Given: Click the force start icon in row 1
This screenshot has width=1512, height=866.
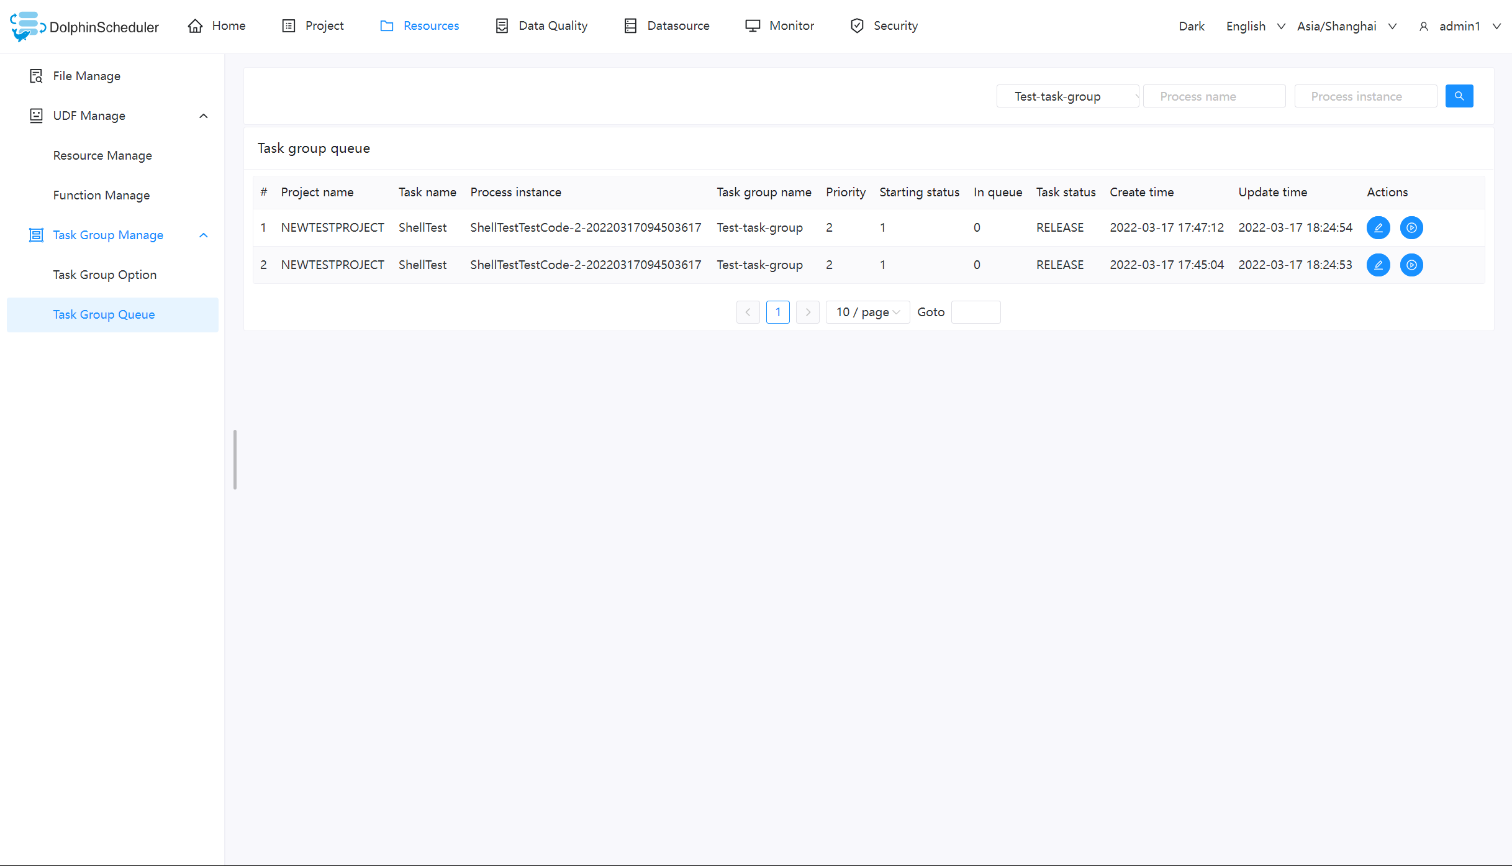Looking at the screenshot, I should coord(1411,228).
